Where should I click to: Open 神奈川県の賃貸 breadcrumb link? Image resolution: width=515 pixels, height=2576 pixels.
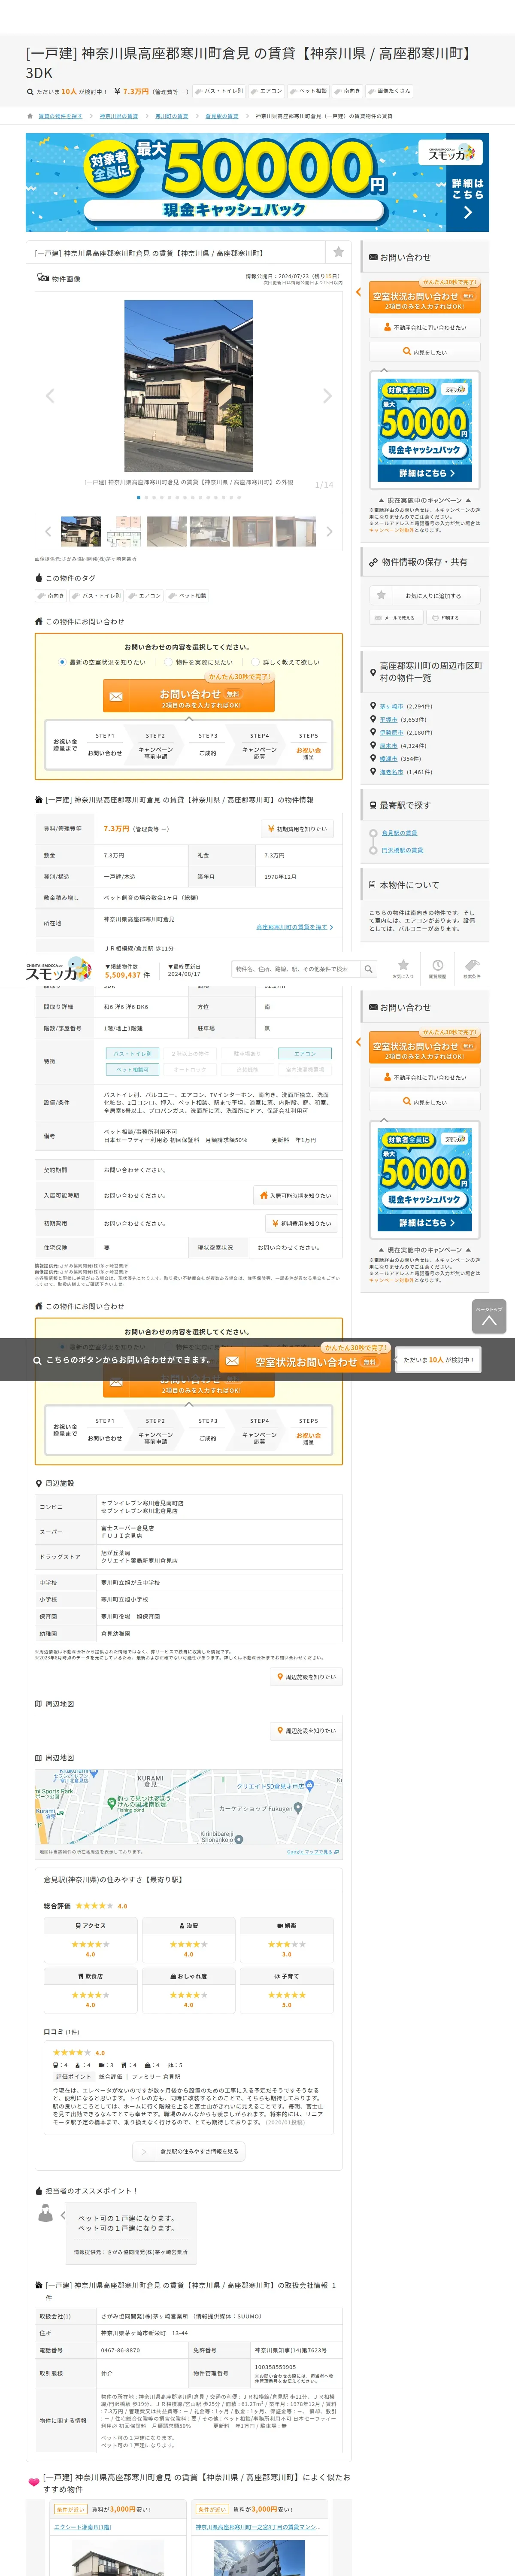pos(118,116)
